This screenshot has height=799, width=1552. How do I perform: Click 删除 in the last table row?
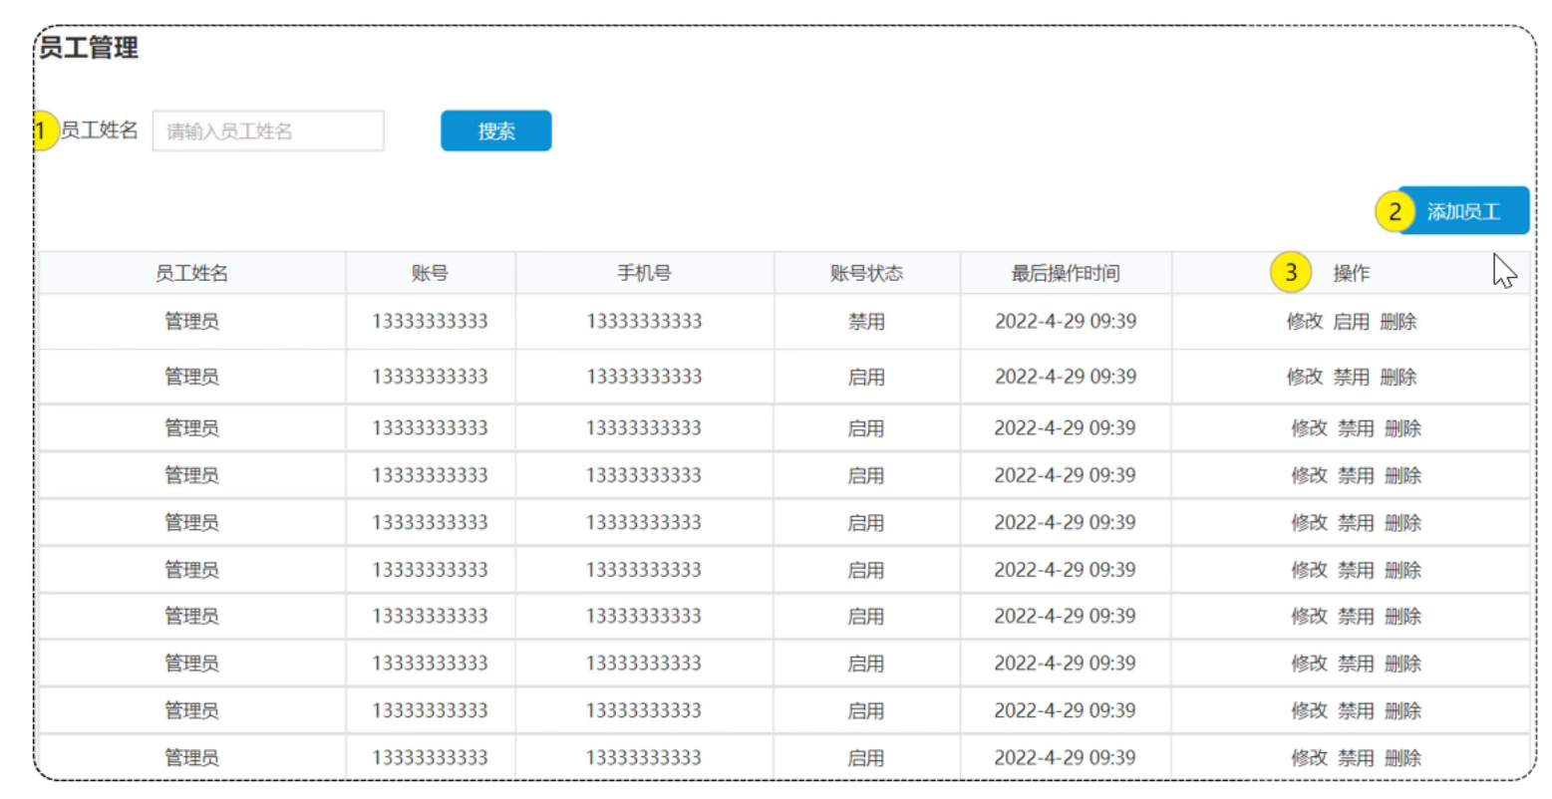point(1402,758)
